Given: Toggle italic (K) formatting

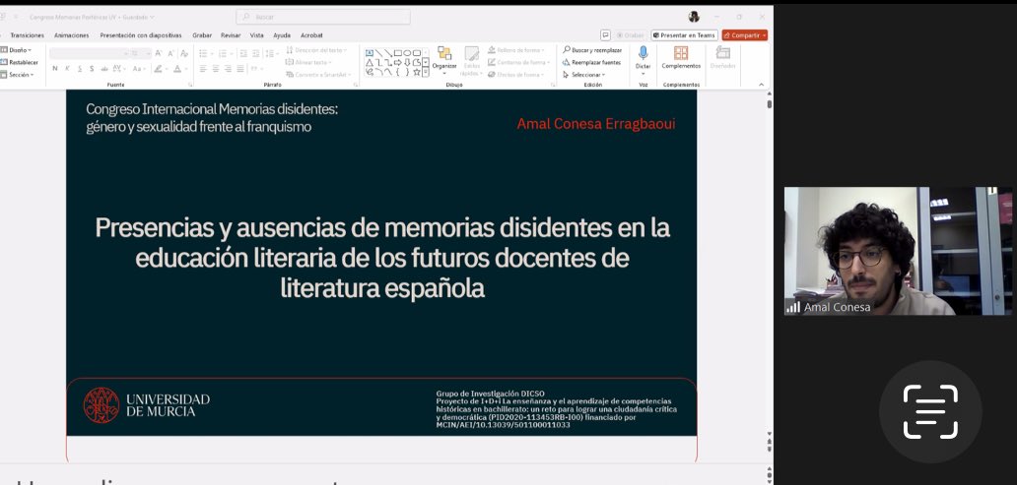Looking at the screenshot, I should click(x=67, y=69).
